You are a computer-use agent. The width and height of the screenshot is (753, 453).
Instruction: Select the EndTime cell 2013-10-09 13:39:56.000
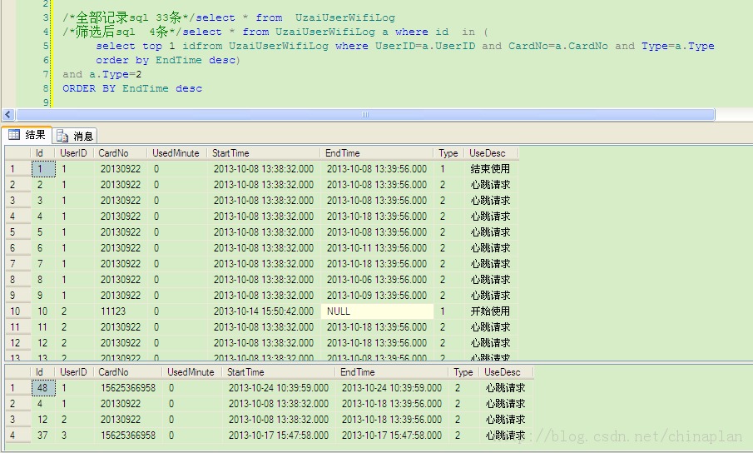(377, 296)
